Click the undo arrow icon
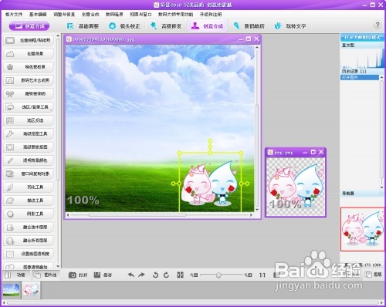The height and width of the screenshot is (307, 386). tap(131, 275)
